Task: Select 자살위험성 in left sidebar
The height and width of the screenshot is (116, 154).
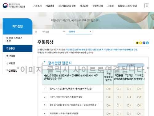Action: [x=18, y=70]
